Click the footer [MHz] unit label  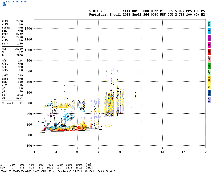pyautogui.click(x=89, y=168)
